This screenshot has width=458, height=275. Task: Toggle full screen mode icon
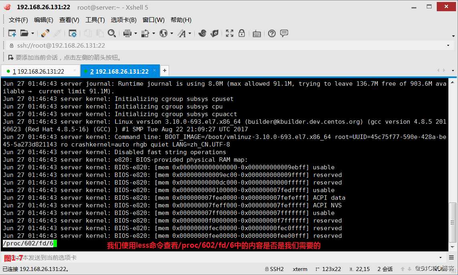click(x=230, y=33)
